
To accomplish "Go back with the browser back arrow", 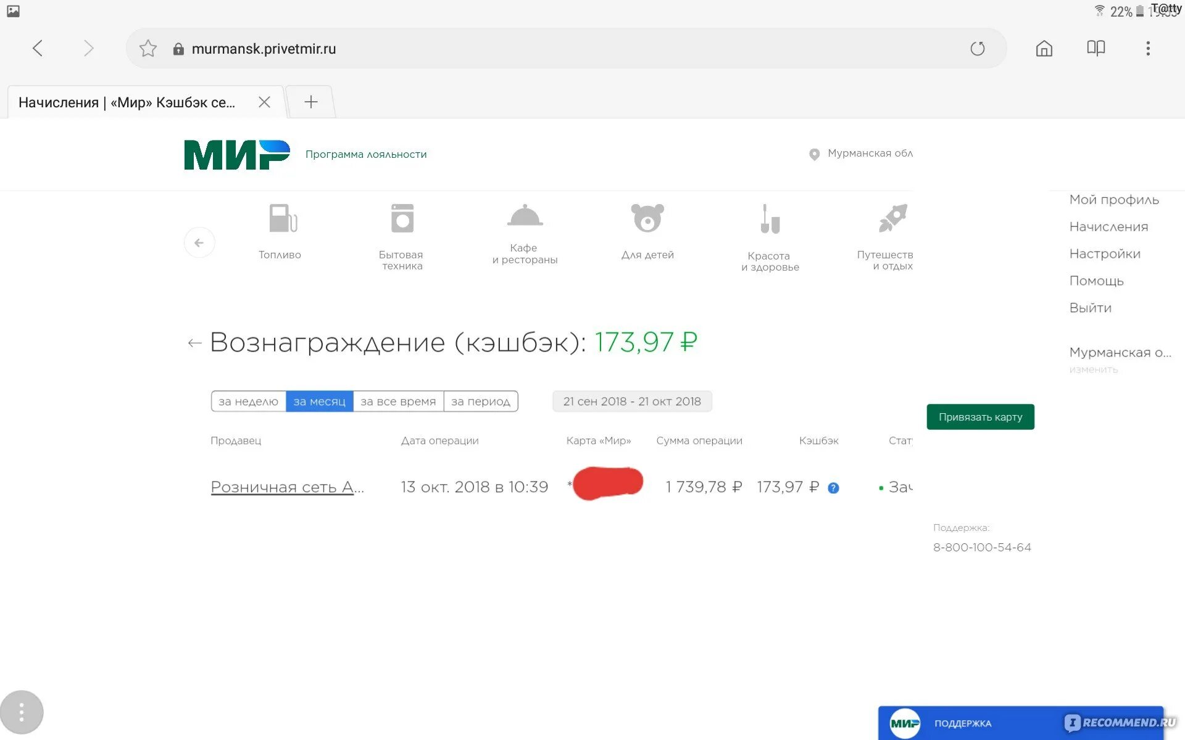I will pyautogui.click(x=38, y=48).
